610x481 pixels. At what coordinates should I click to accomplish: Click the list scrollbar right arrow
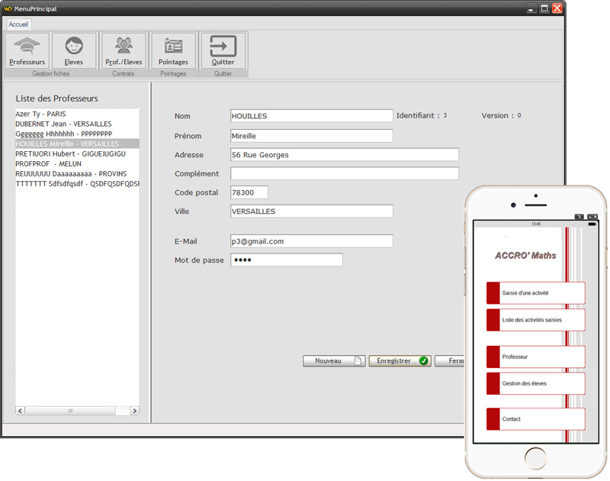135,411
